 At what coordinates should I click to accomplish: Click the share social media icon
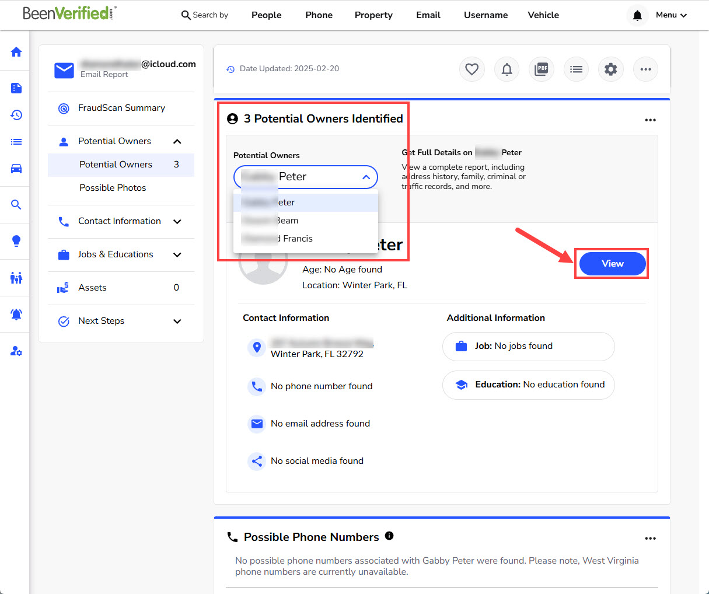257,461
